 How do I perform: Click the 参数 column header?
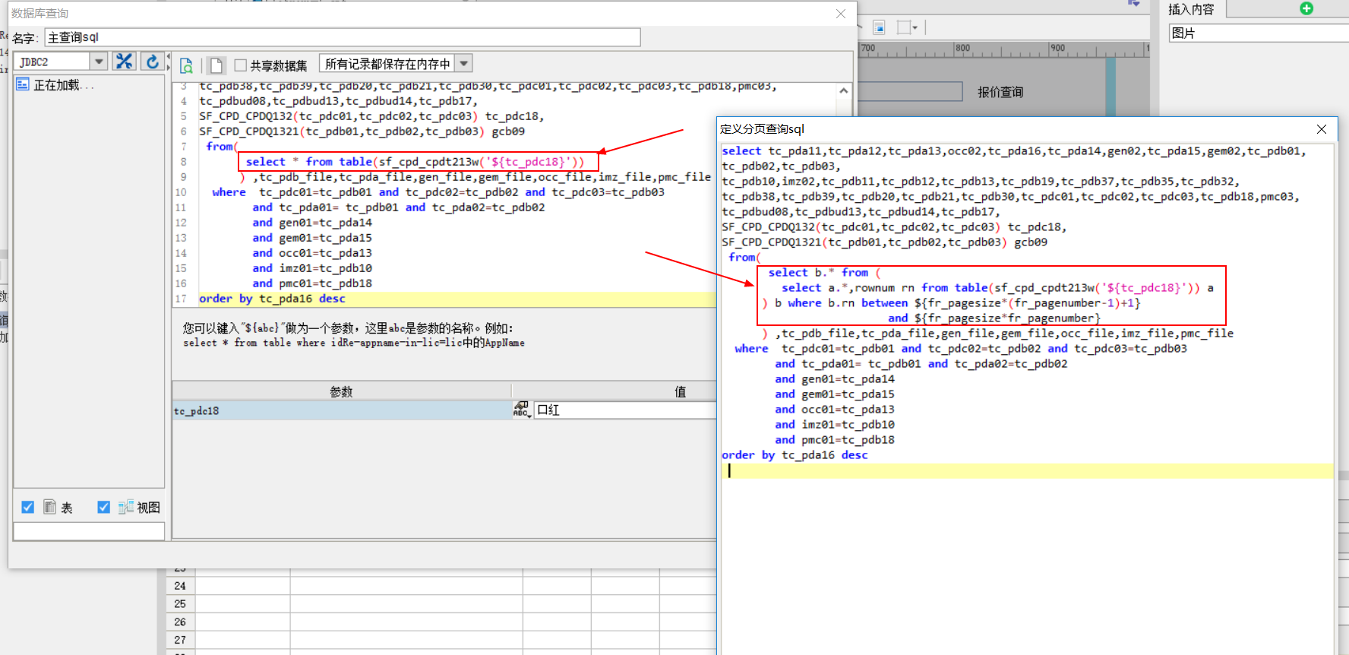(x=342, y=391)
